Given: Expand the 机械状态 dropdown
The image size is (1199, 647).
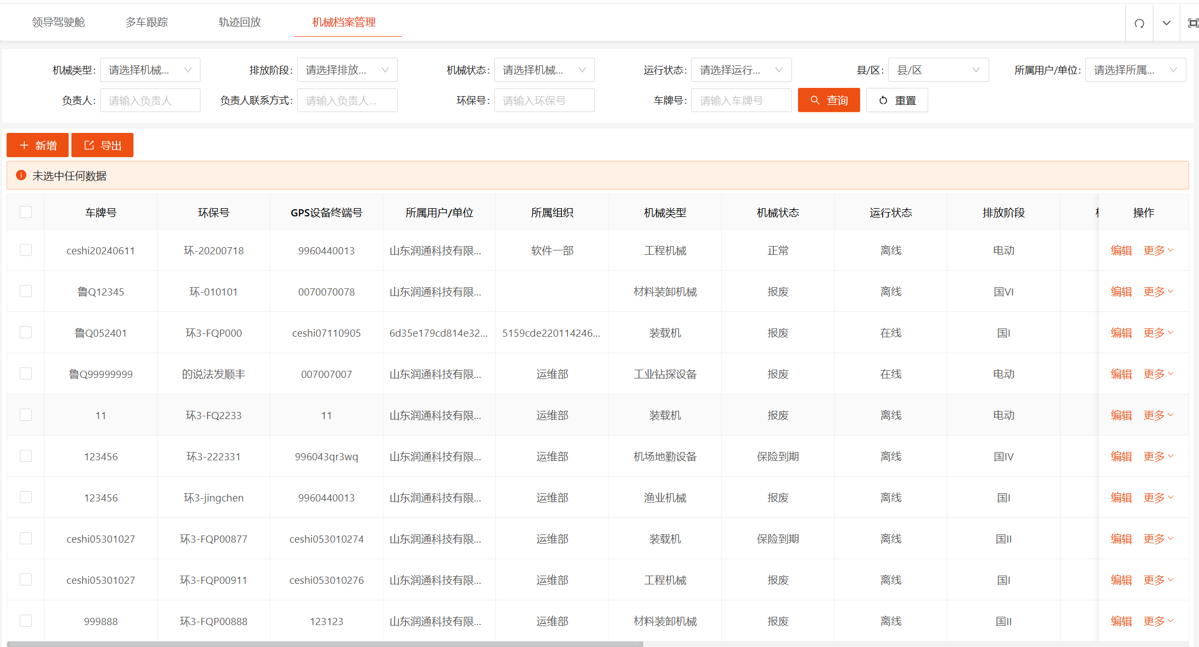Looking at the screenshot, I should (544, 70).
